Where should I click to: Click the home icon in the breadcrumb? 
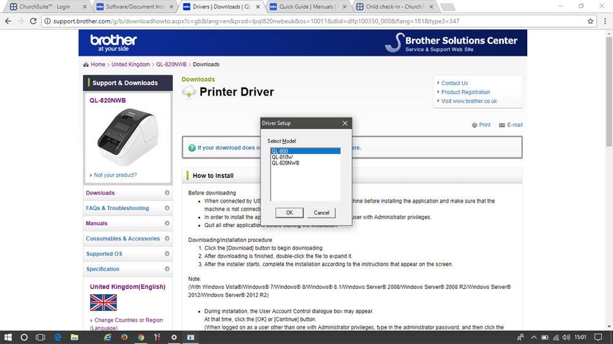(86, 64)
